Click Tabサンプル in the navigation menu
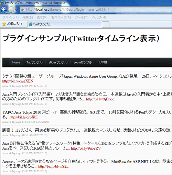The width and height of the screenshot is (172, 175). pyautogui.click(x=34, y=62)
